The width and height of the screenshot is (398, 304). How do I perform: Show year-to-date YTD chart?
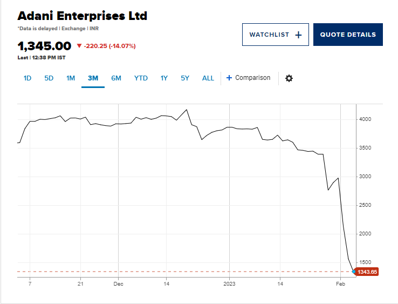141,78
